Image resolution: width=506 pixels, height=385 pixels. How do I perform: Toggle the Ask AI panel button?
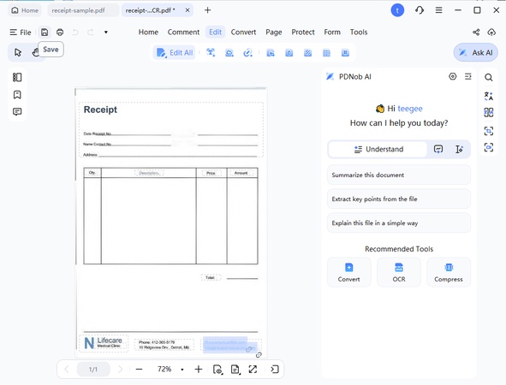tap(476, 52)
